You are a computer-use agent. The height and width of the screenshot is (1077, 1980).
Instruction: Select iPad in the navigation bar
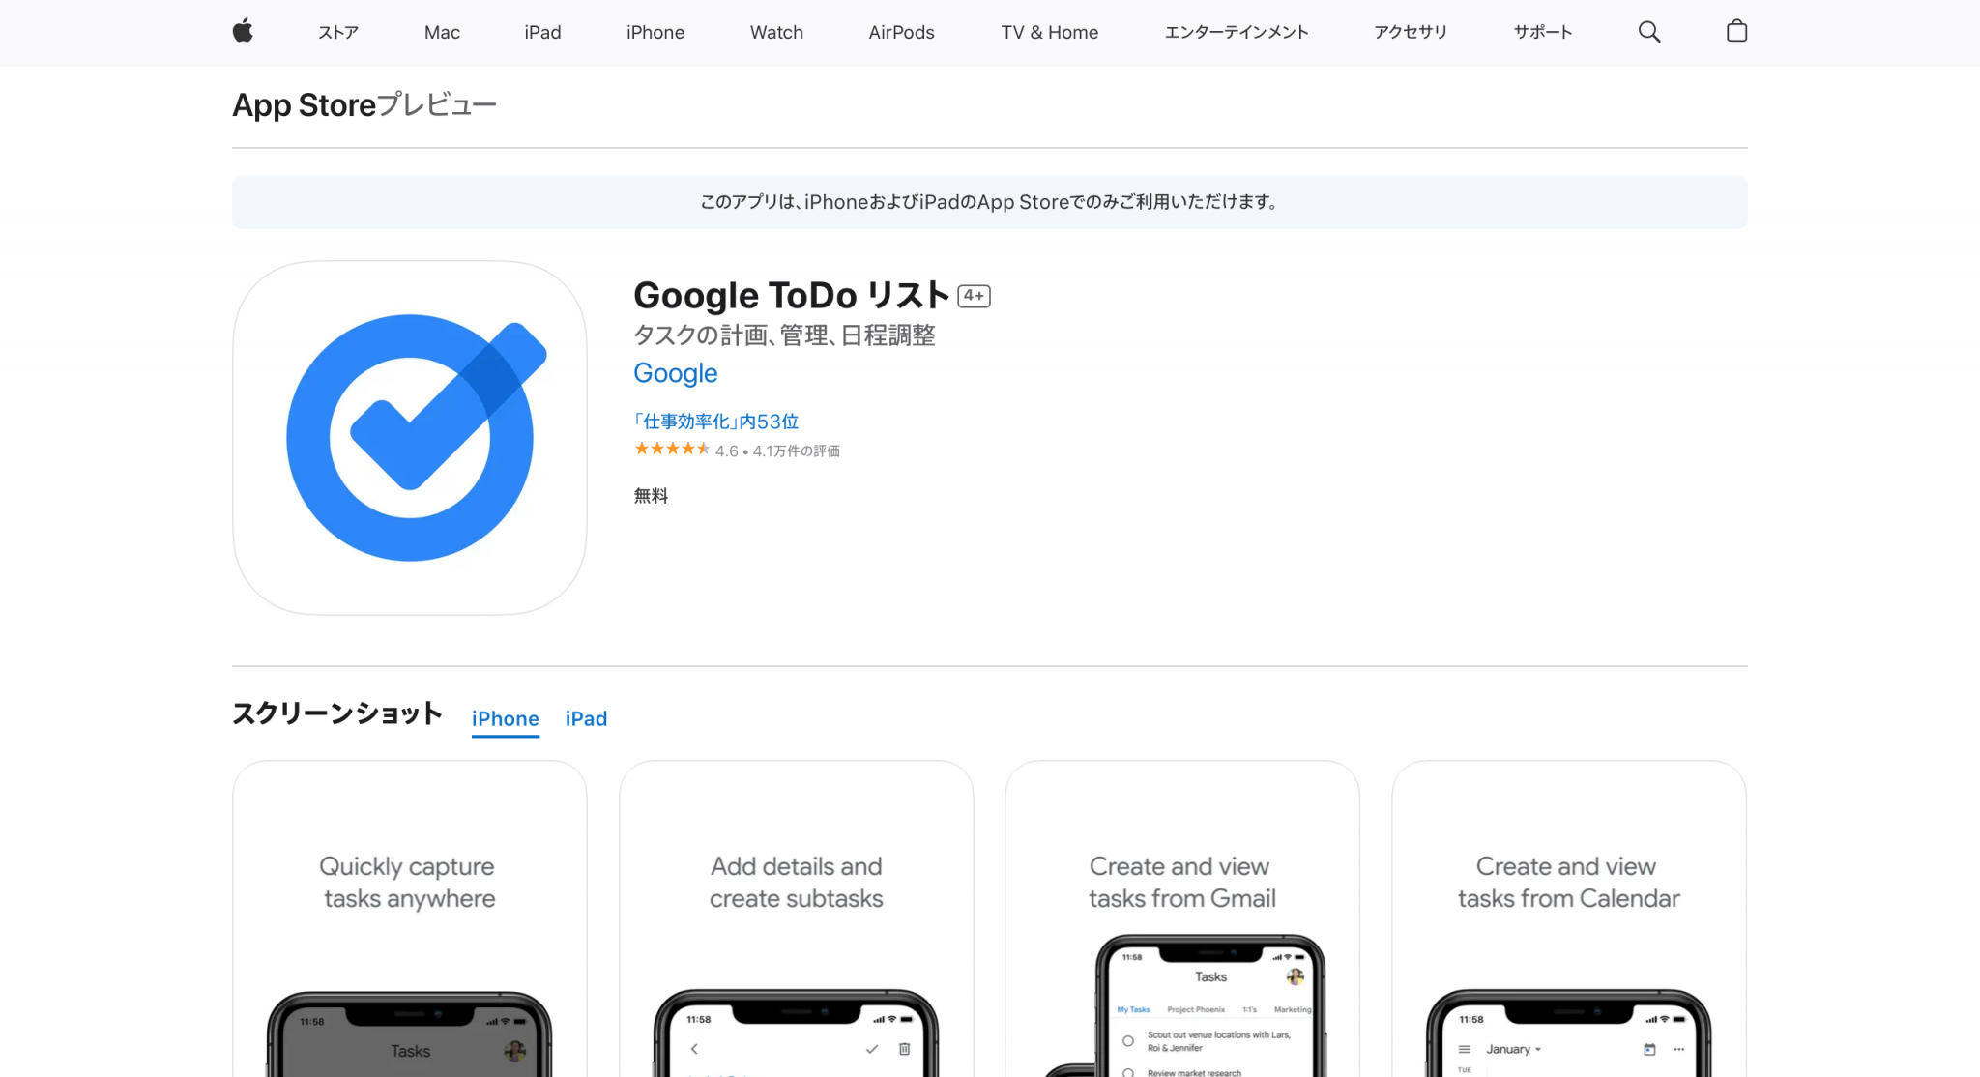coord(542,32)
